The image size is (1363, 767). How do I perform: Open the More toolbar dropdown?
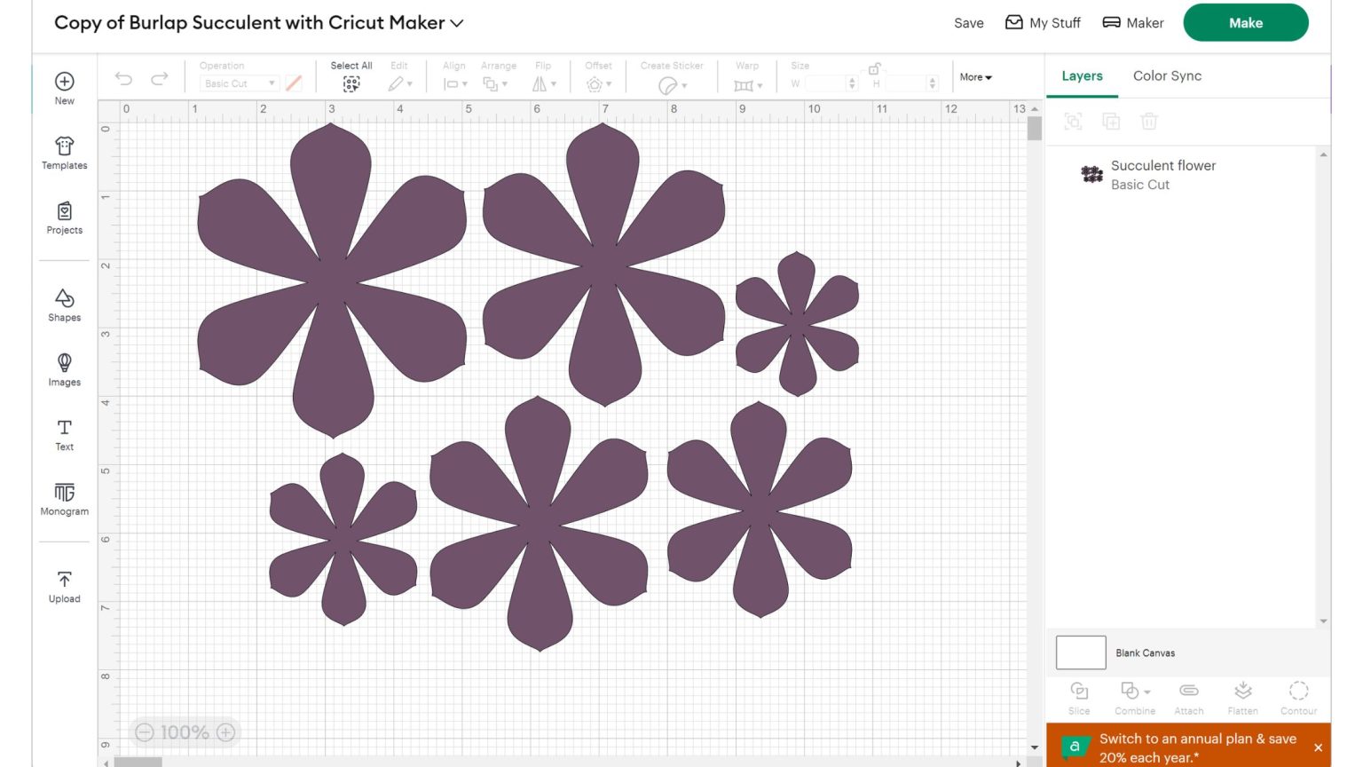(x=975, y=77)
